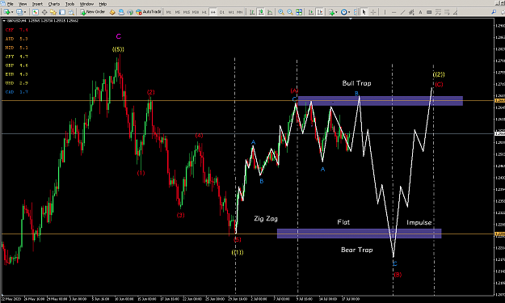Open the Profiles icon
Viewport: 505px width, 303px height.
point(19,12)
